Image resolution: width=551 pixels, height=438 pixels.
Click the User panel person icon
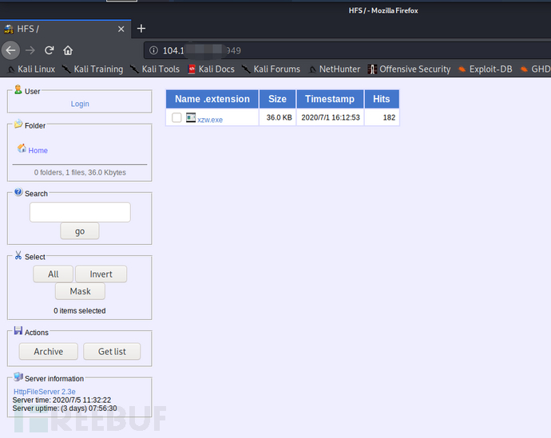(x=18, y=90)
